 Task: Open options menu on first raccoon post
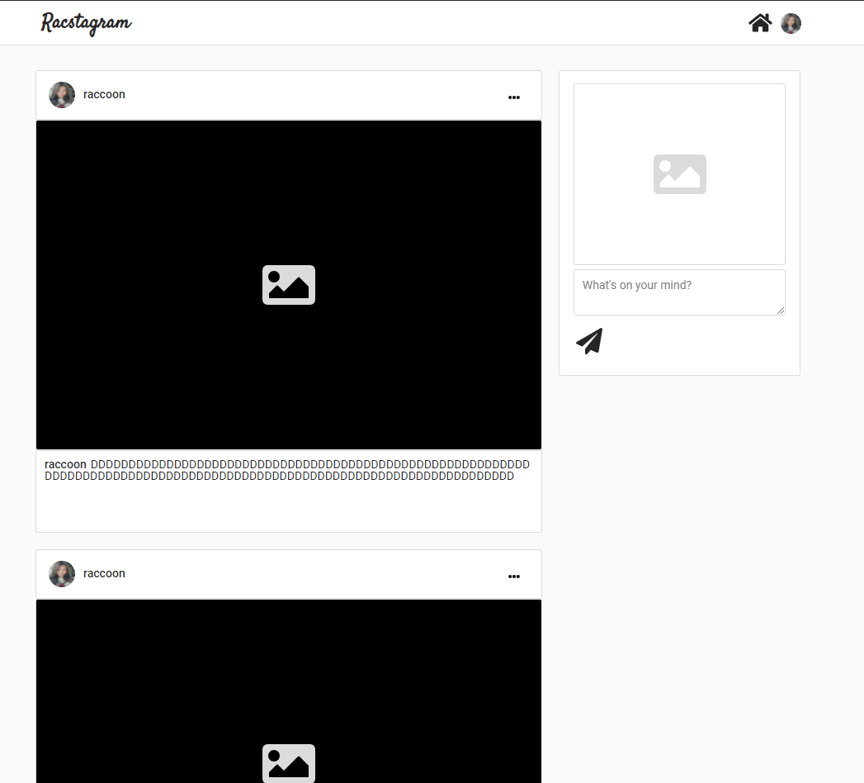tap(513, 97)
